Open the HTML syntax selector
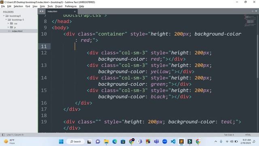259x146 pixels. (248, 135)
